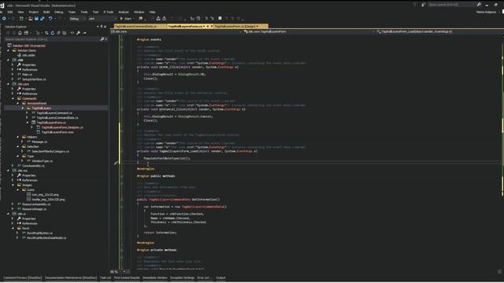Open the Immediate Window tab
Image resolution: width=504 pixels, height=283 pixels.
155,277
